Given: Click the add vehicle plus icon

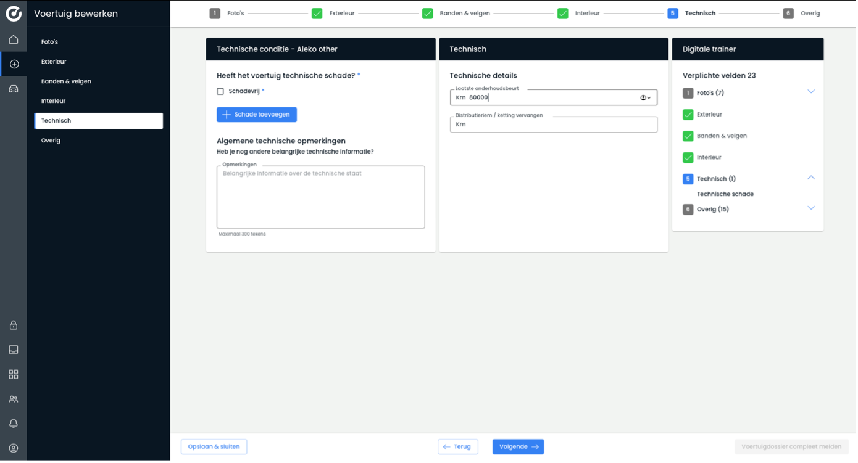Looking at the screenshot, I should (14, 64).
